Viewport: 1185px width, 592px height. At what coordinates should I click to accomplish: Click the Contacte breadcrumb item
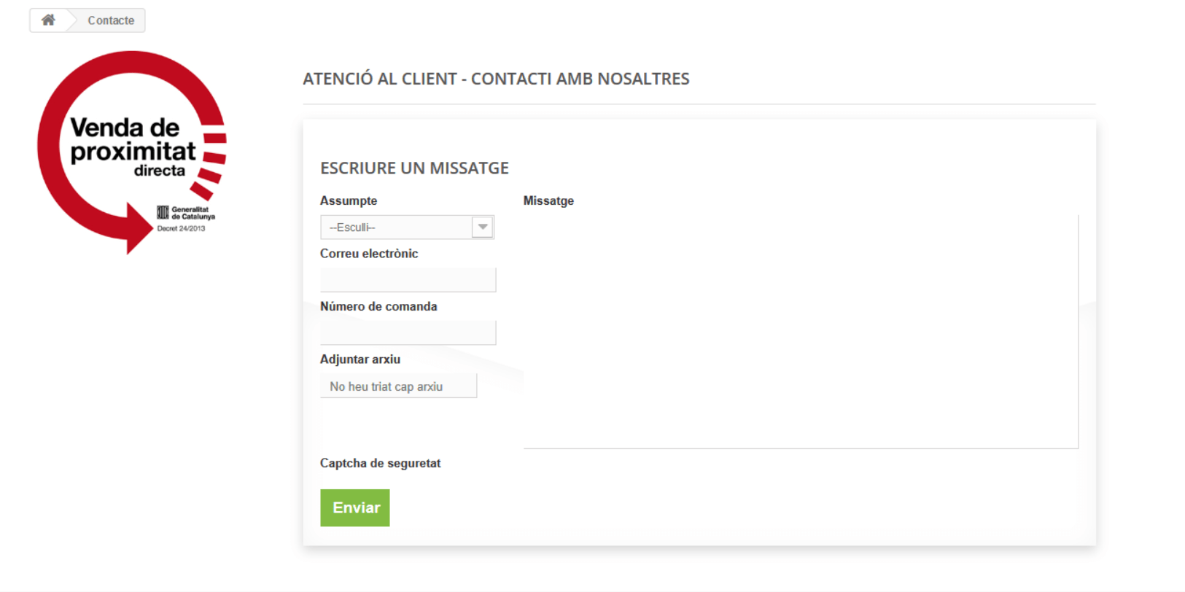pyautogui.click(x=111, y=20)
